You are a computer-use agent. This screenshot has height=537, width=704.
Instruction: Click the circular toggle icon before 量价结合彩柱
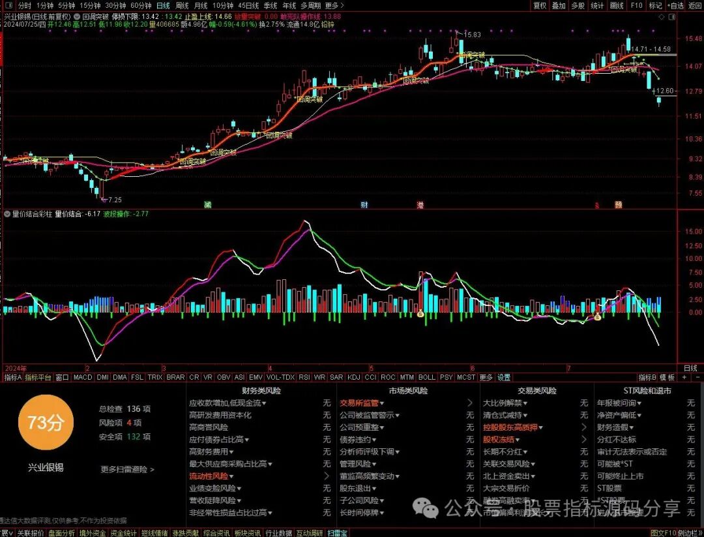tap(7, 215)
